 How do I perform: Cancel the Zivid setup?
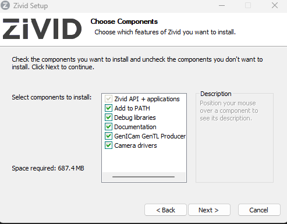point(259,210)
